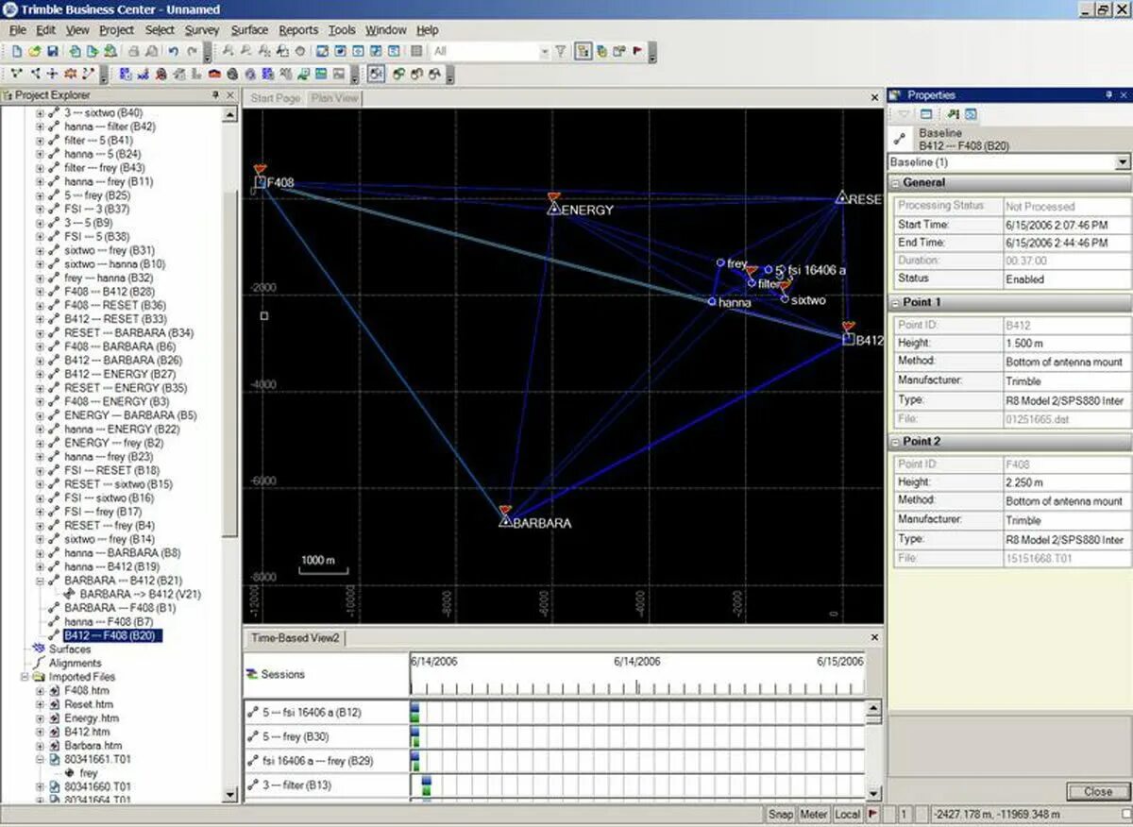Select the Surfaces tree item
Image resolution: width=1133 pixels, height=827 pixels.
[x=70, y=650]
